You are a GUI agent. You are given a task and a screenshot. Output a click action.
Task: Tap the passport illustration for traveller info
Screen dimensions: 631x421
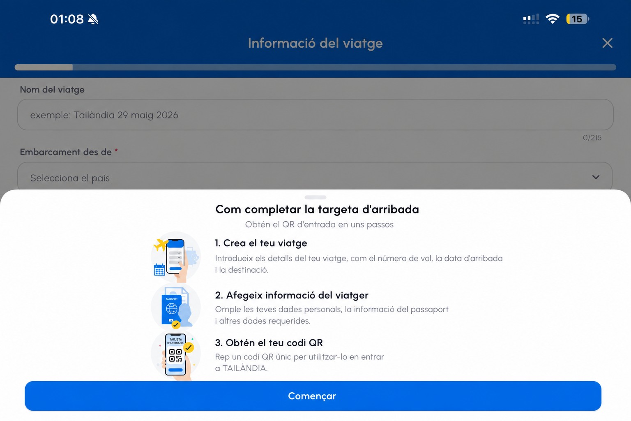click(176, 306)
